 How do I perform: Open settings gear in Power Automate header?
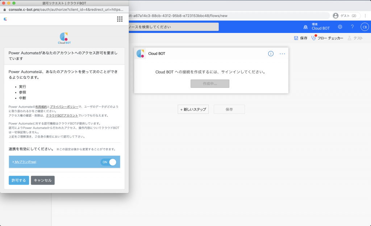pos(340,27)
